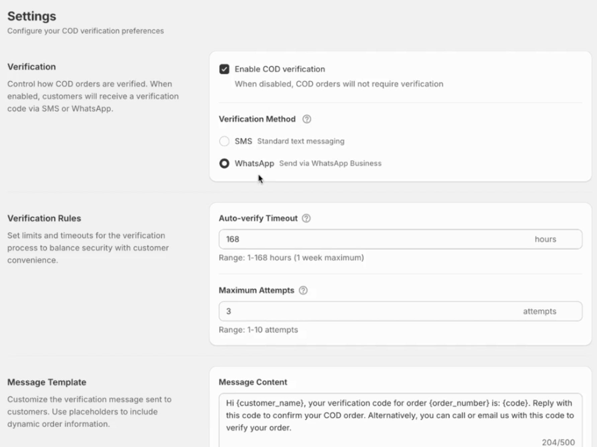Click the 204/500 character counter

[558, 442]
